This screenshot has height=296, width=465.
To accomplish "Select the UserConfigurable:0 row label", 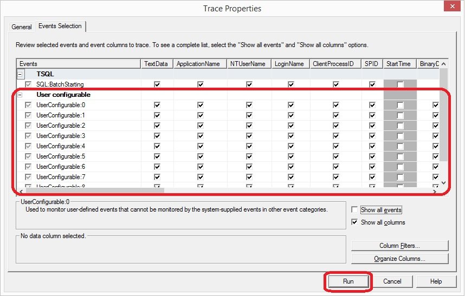I will coord(61,105).
